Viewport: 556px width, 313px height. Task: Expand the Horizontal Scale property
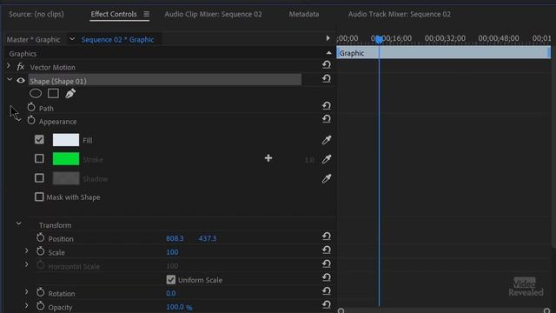click(x=26, y=264)
